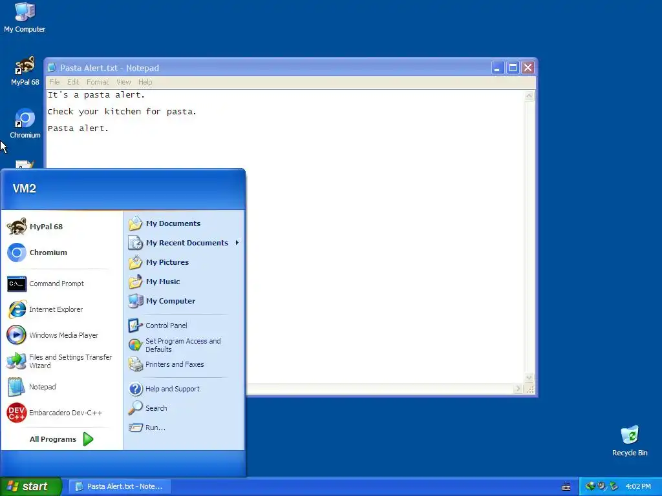Click the safely remove hardware tray icon
662x496 pixels.
614,486
